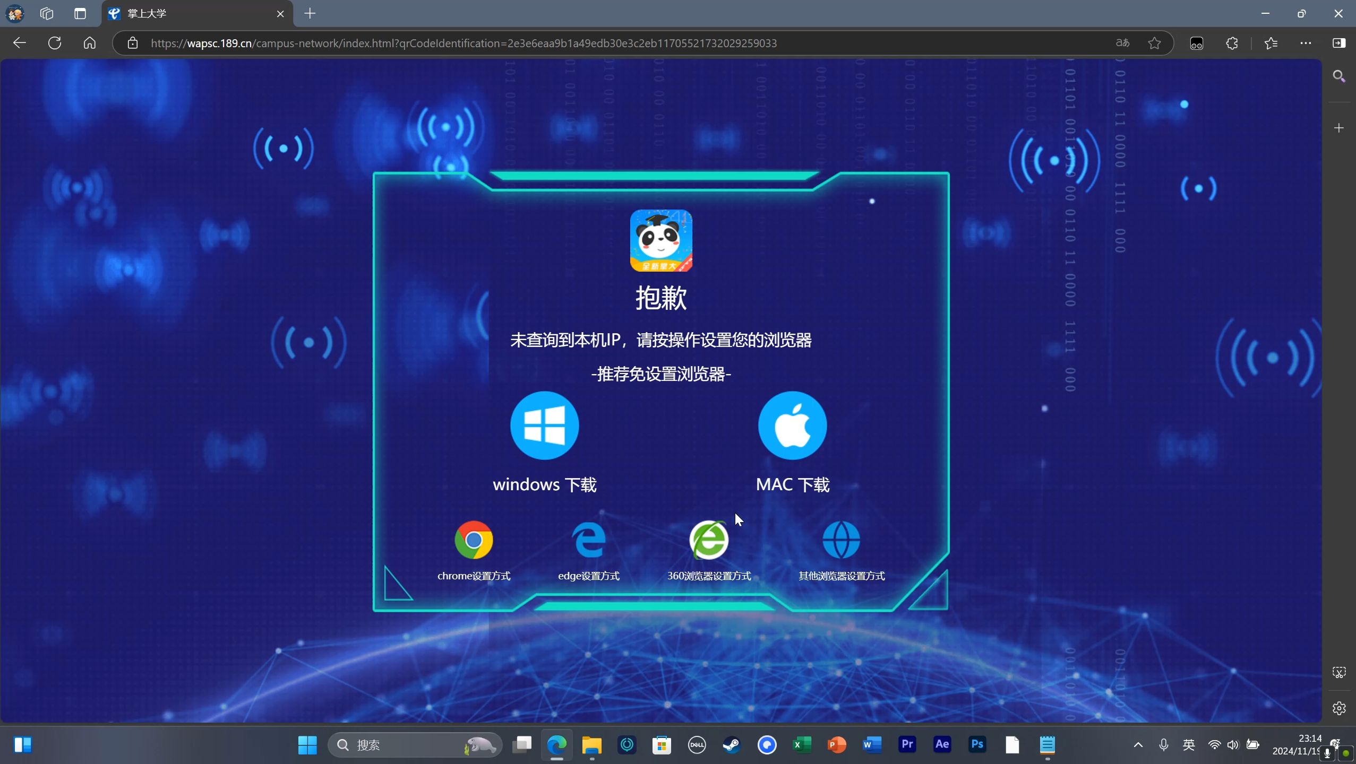Open the tab actions menu

pos(80,13)
